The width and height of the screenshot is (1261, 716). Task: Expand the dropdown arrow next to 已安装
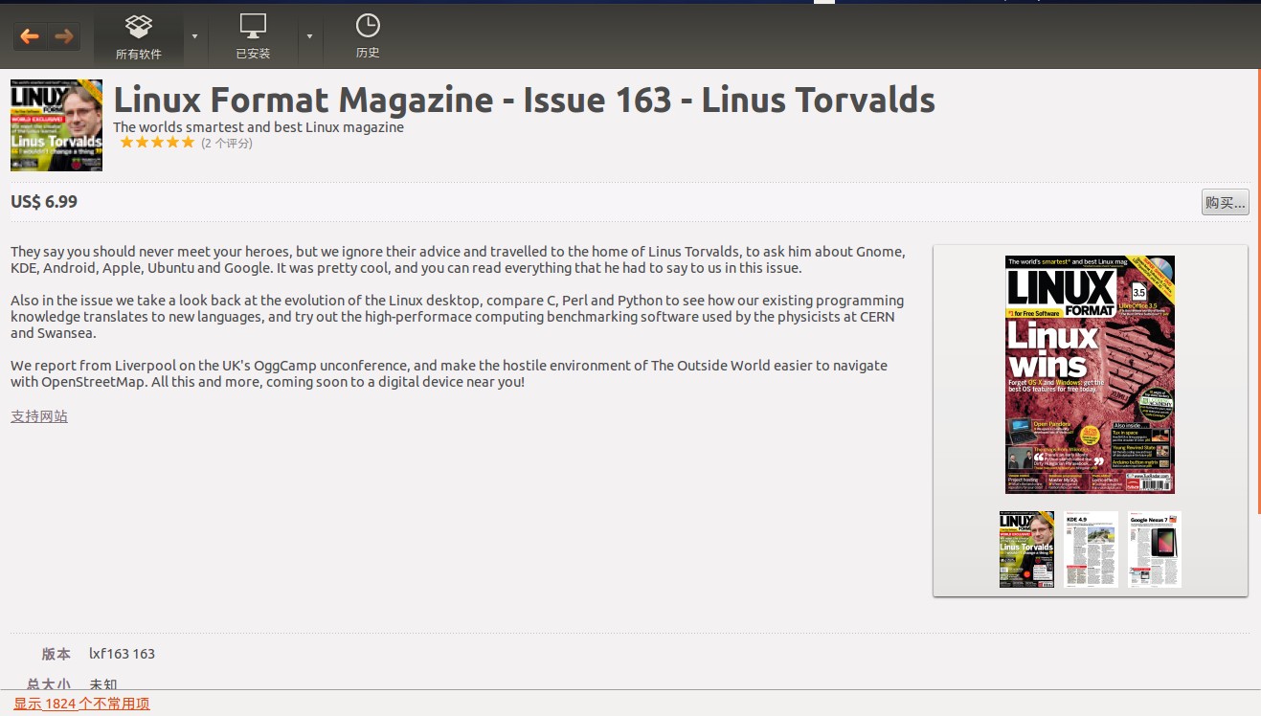pos(309,36)
